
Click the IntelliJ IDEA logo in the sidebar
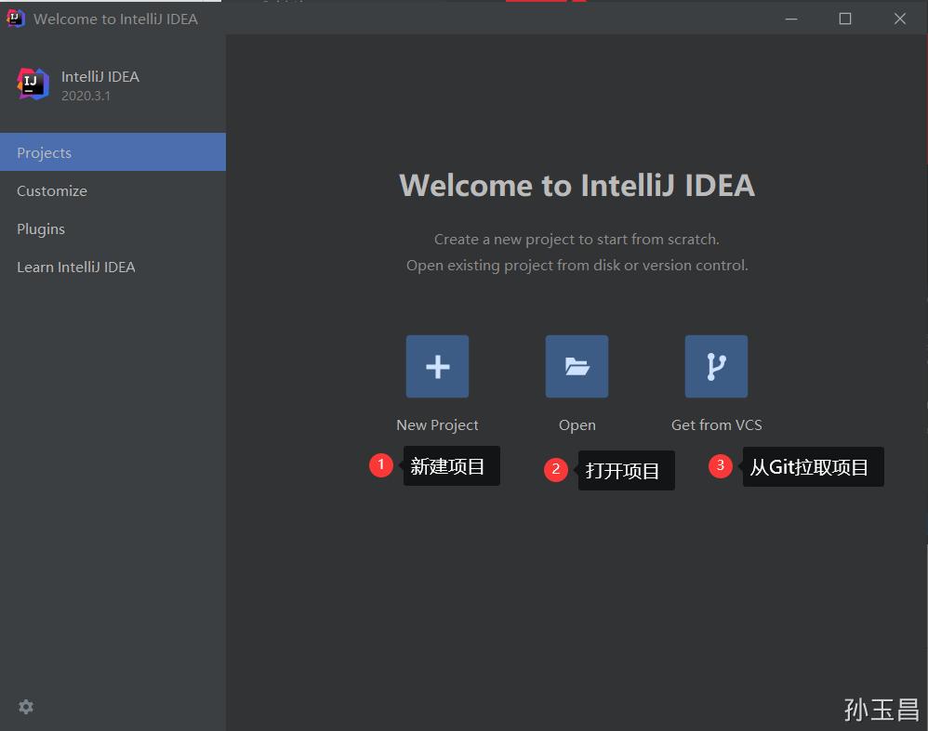[32, 84]
